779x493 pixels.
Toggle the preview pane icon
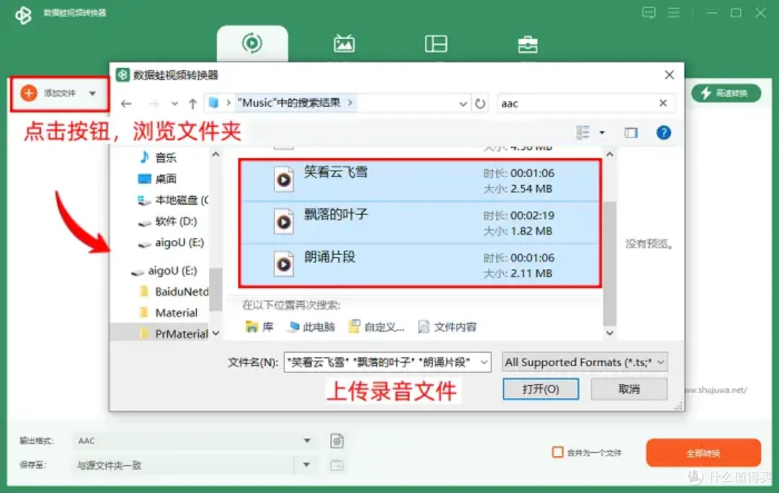[631, 133]
